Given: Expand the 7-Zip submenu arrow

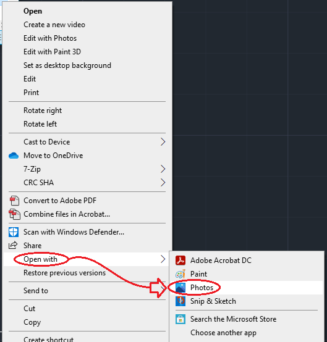Looking at the screenshot, I should point(163,169).
